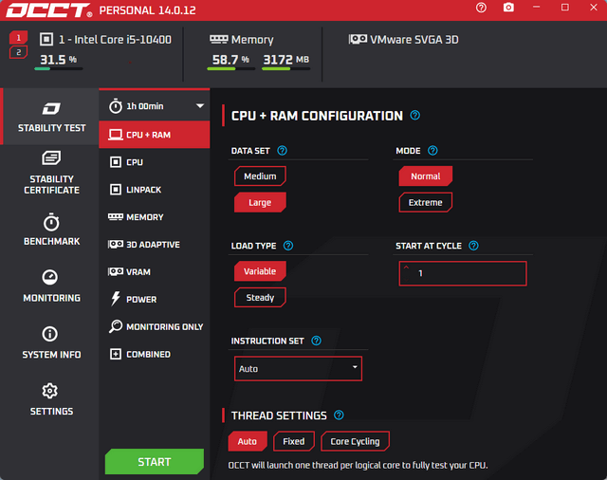
Task: Click the screenshot camera icon in title bar
Action: point(508,8)
